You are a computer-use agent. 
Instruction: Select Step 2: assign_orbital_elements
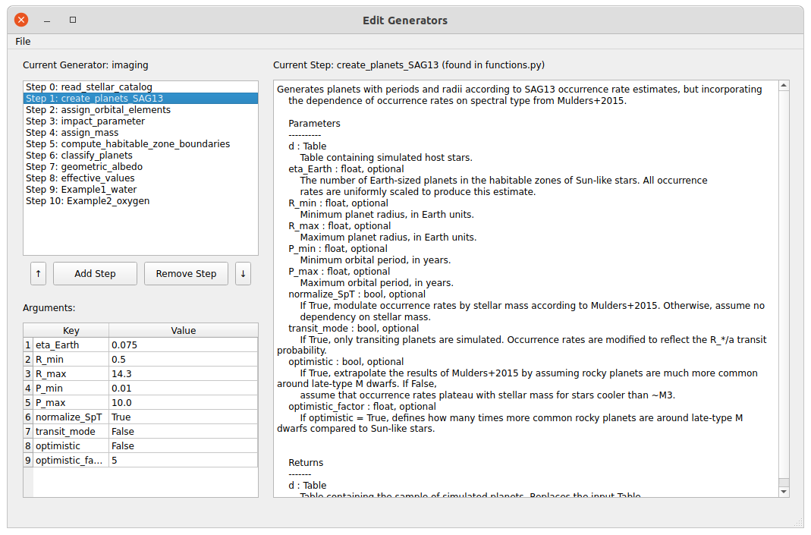pyautogui.click(x=140, y=110)
